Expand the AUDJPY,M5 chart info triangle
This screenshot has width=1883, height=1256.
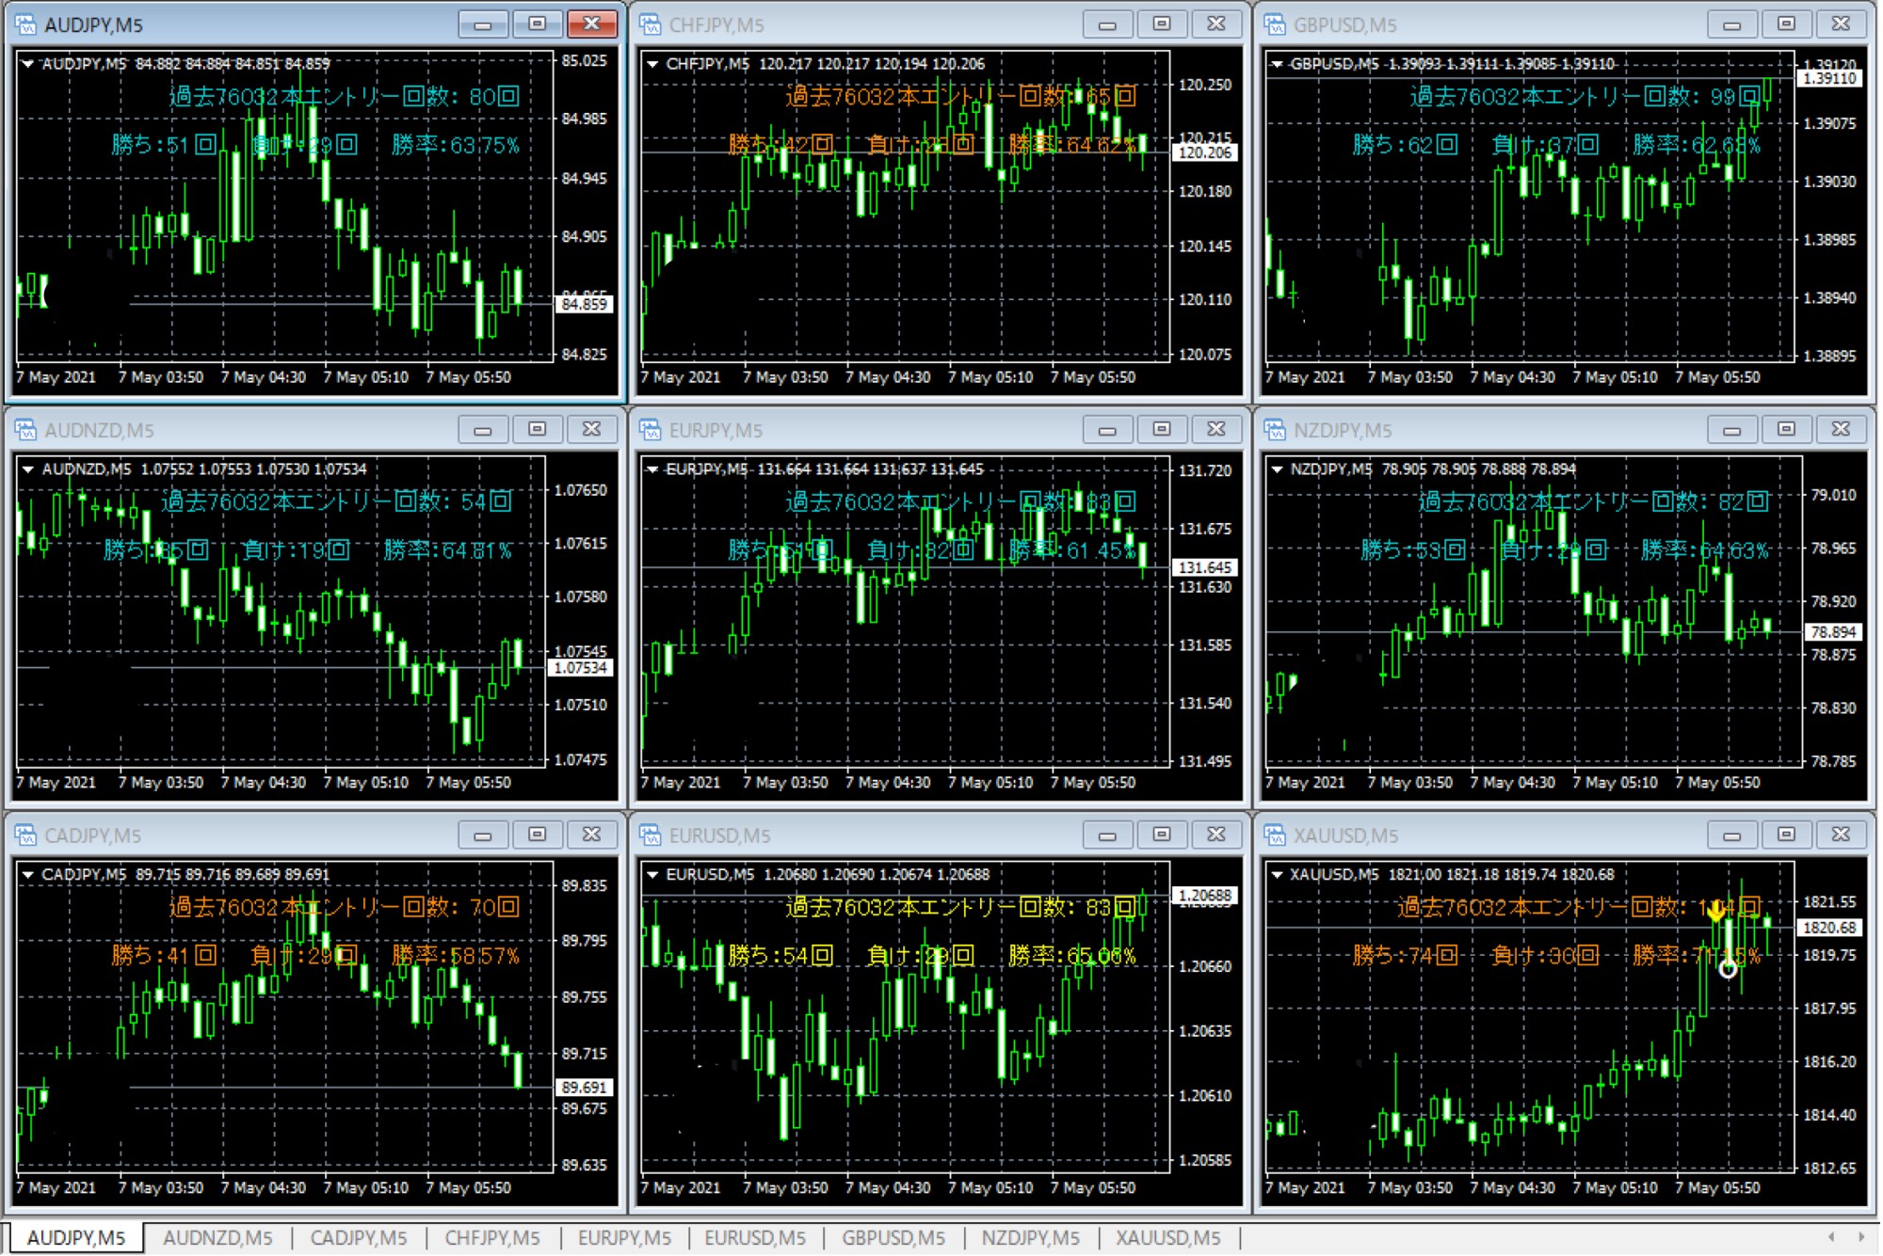27,64
